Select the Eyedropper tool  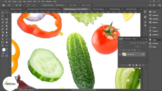(x=3, y=22)
